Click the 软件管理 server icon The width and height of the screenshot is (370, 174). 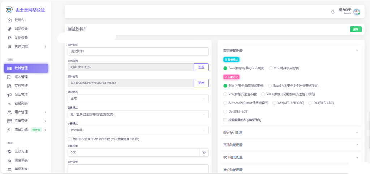coord(9,68)
